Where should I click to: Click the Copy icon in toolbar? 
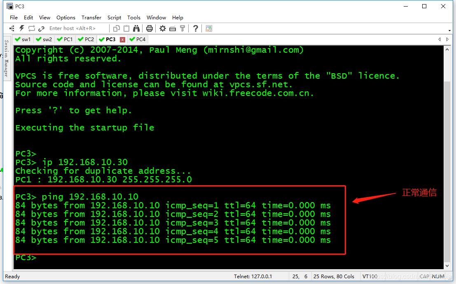coord(117,28)
